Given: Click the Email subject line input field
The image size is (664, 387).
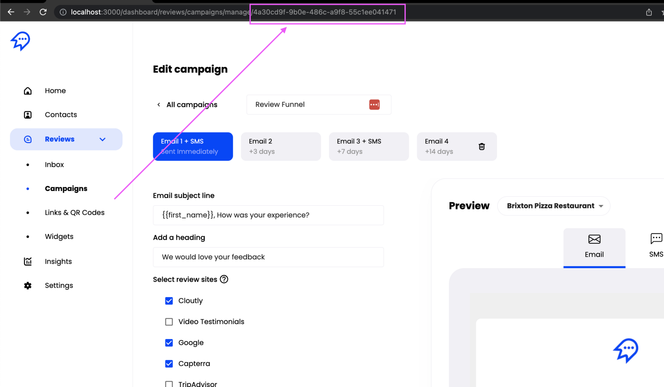Looking at the screenshot, I should 268,215.
